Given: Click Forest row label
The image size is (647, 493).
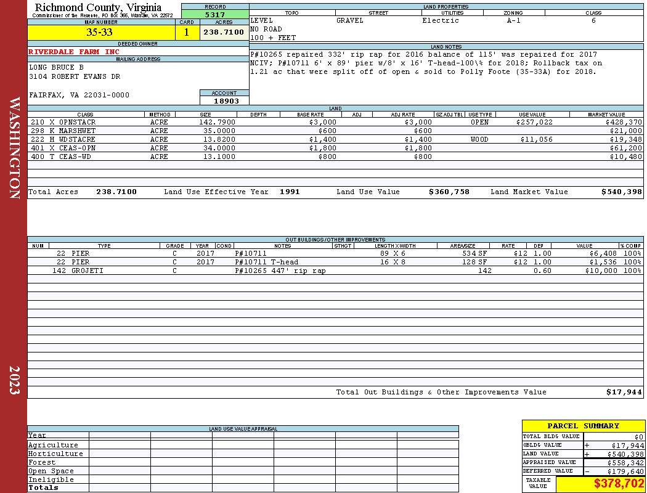Looking at the screenshot, I should [42, 462].
